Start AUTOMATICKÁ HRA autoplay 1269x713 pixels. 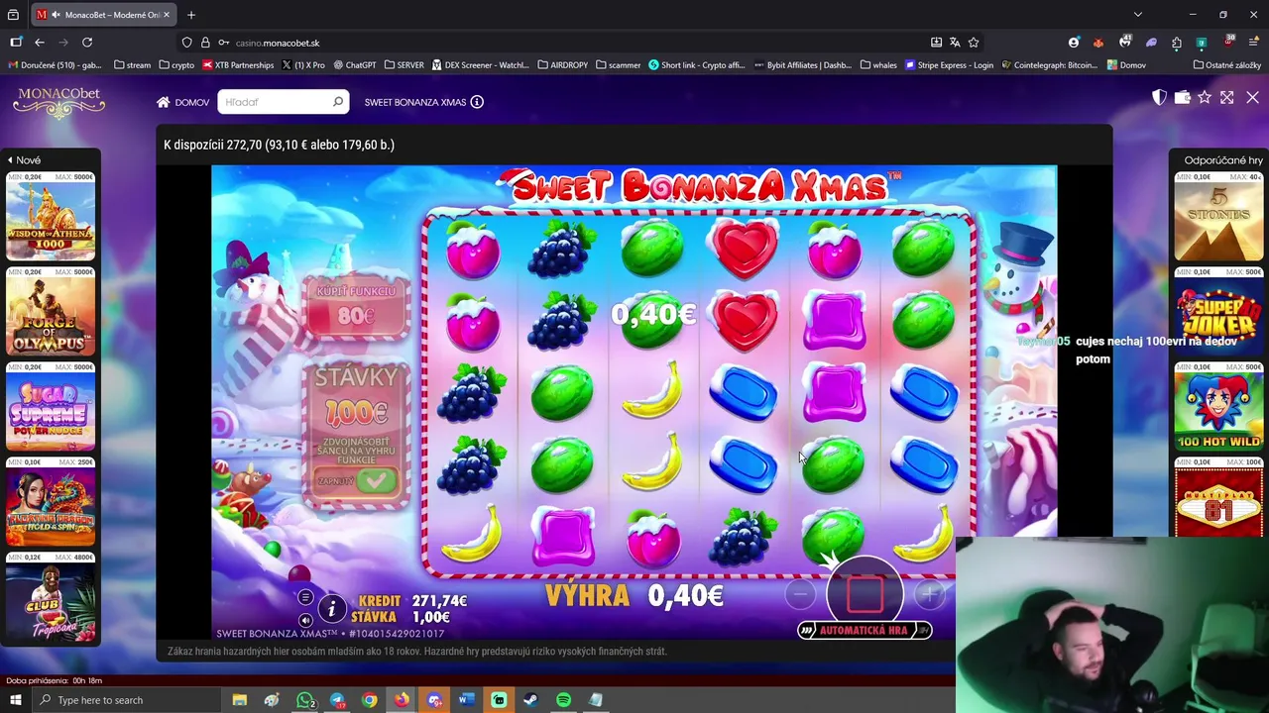click(x=865, y=630)
